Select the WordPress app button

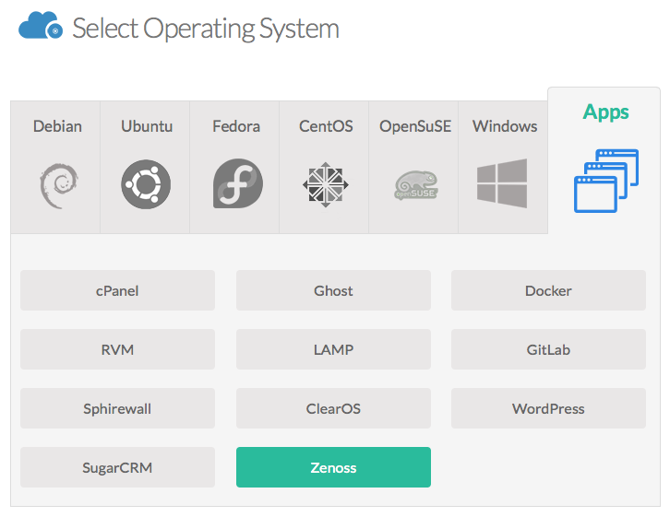point(548,408)
